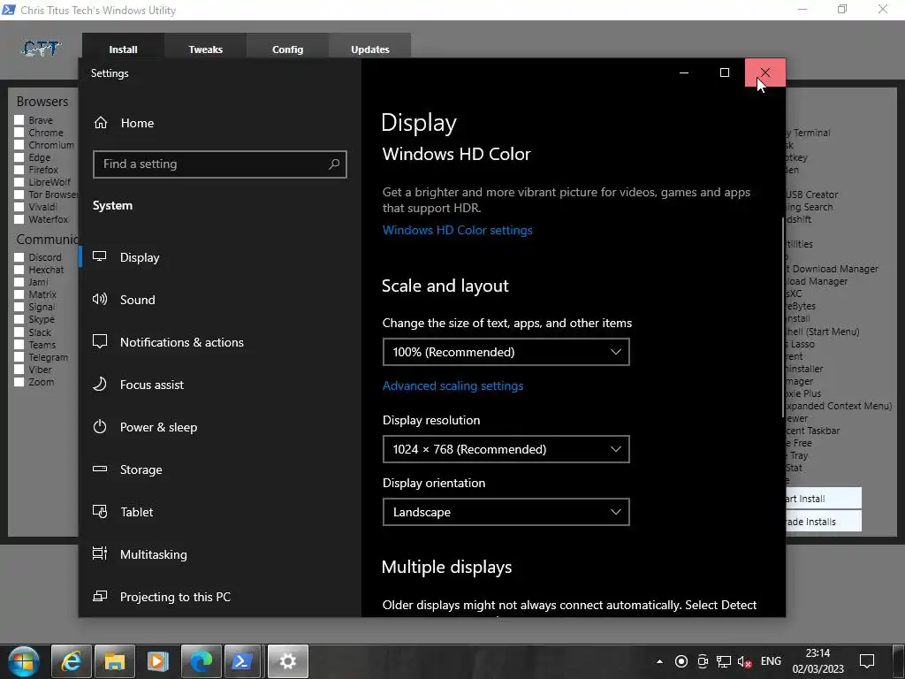Click the Start Install button behind Settings
Image resolution: width=905 pixels, height=679 pixels.
coord(824,499)
